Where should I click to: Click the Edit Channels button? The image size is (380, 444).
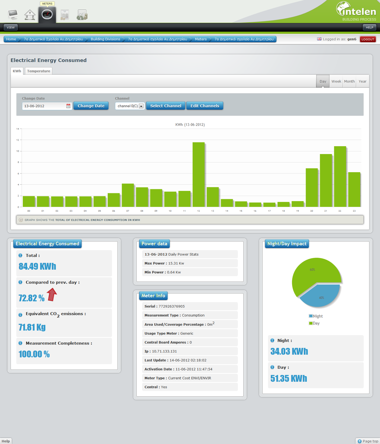pos(205,106)
